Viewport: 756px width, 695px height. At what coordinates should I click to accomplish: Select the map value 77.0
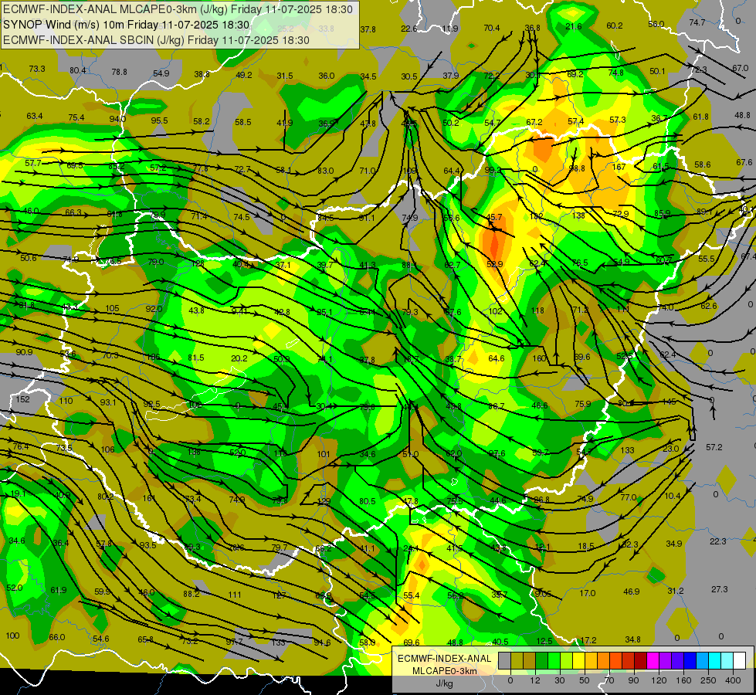coord(629,497)
